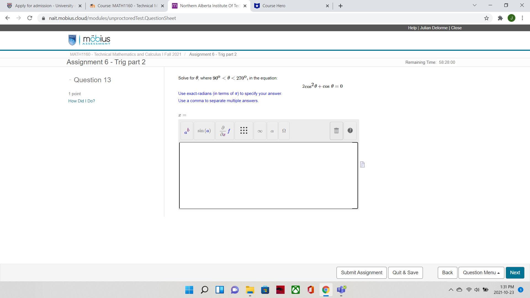Insert the infinity symbol

pos(260,131)
